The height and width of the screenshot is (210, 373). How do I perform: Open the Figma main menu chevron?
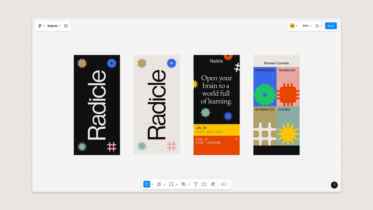pos(43,26)
